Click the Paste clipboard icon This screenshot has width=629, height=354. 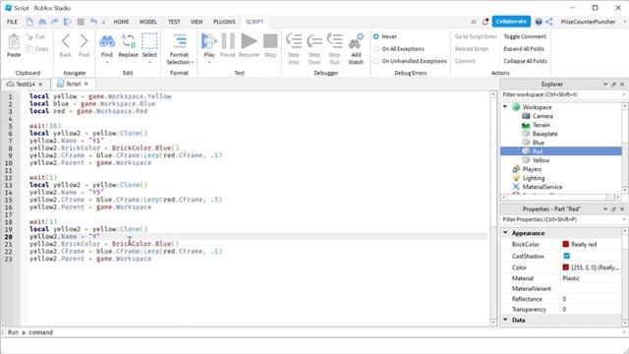click(x=14, y=41)
